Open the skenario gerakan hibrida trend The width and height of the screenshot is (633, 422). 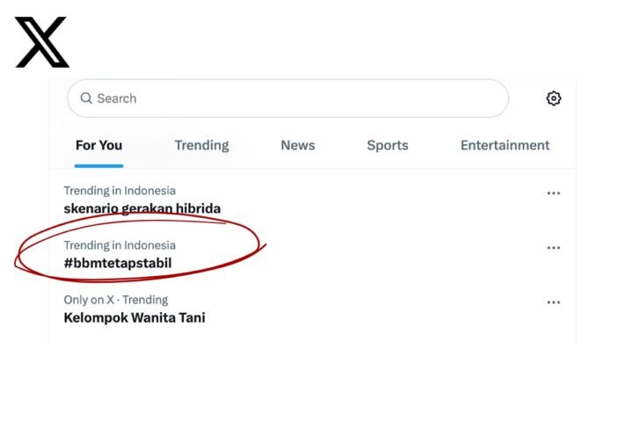tap(142, 209)
